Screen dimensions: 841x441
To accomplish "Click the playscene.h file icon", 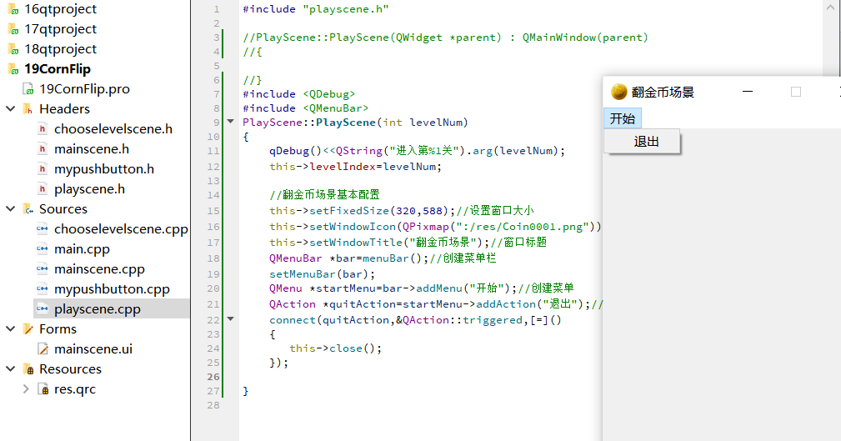I will 43,189.
